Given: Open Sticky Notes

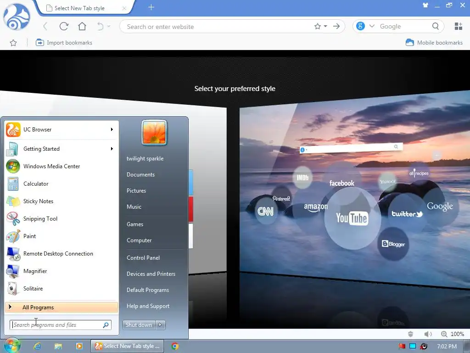Looking at the screenshot, I should coord(62,201).
